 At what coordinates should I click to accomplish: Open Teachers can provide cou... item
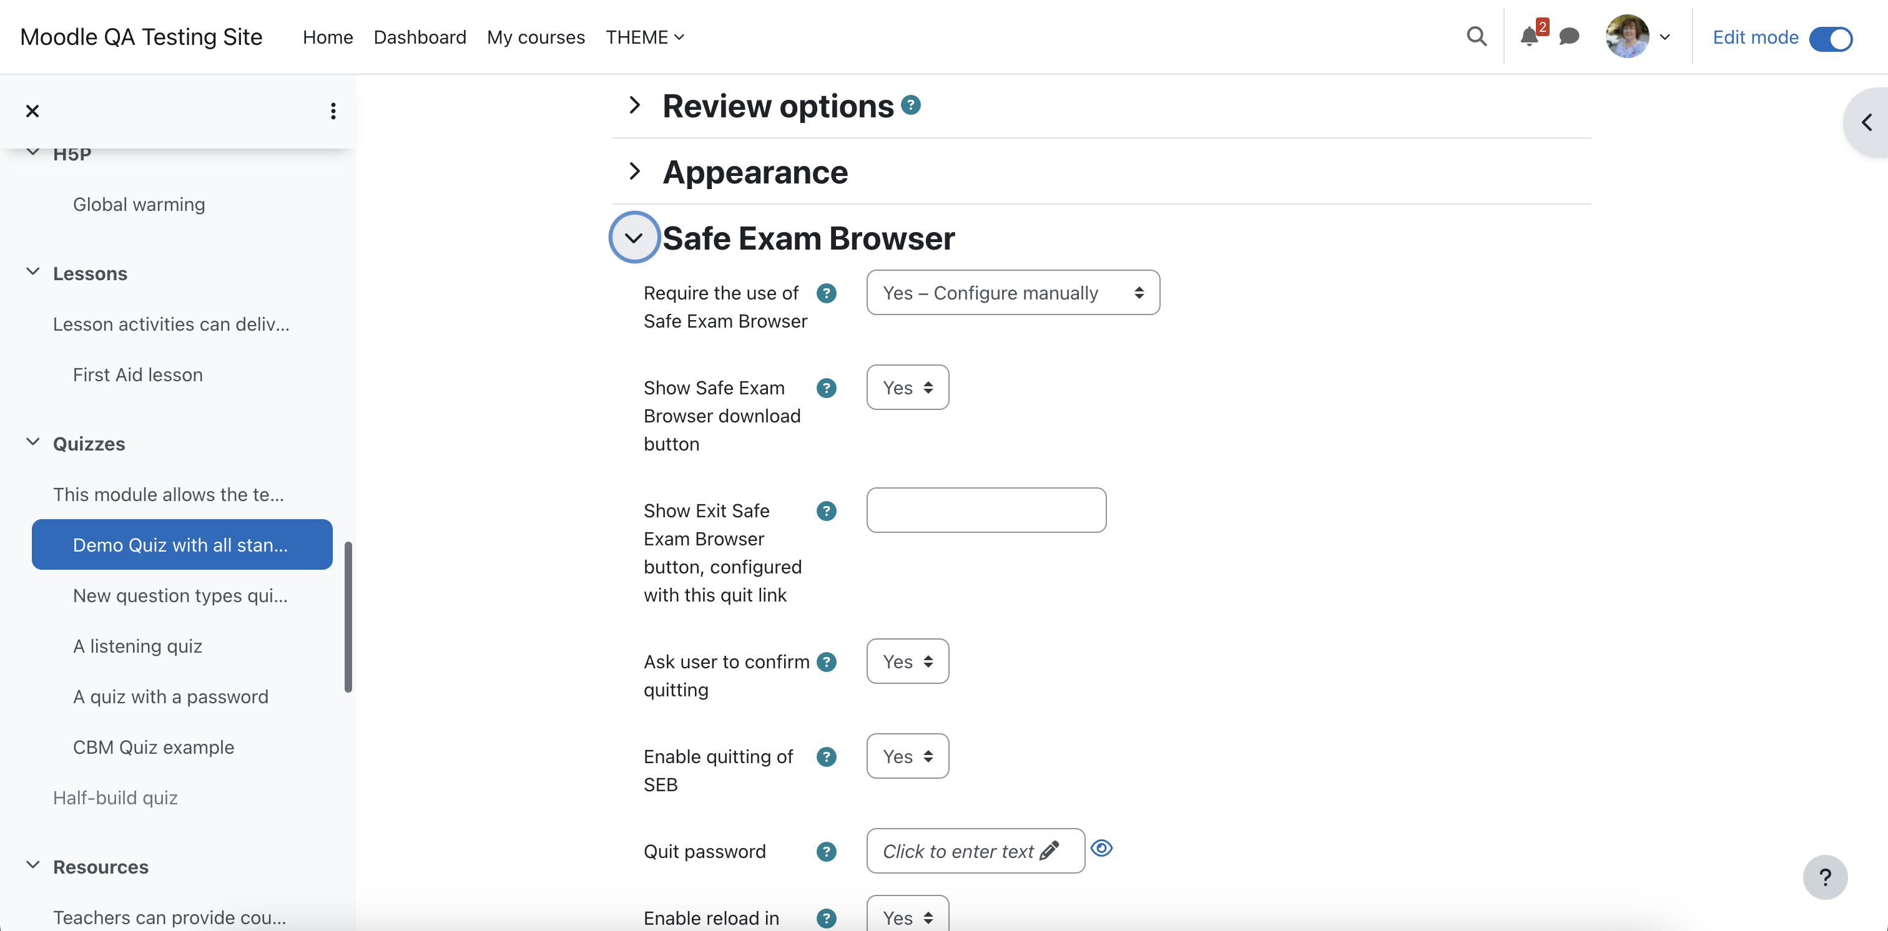tap(169, 918)
